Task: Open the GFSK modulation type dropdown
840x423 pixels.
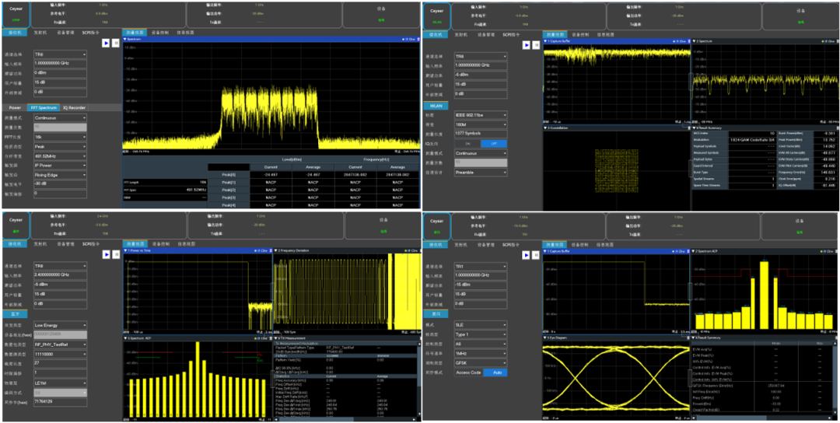Action: [x=481, y=362]
